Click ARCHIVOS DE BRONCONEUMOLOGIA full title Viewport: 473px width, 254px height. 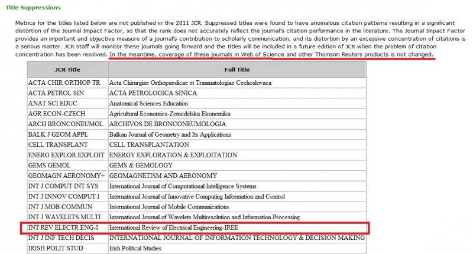[x=167, y=124]
